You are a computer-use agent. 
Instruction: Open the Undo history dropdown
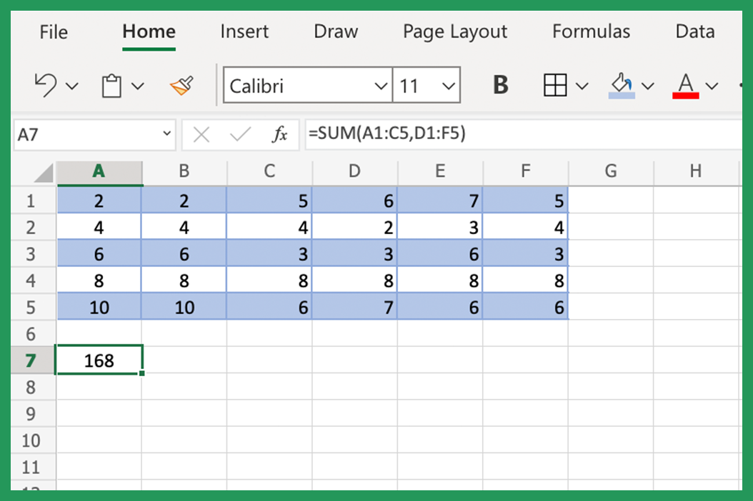pyautogui.click(x=74, y=86)
